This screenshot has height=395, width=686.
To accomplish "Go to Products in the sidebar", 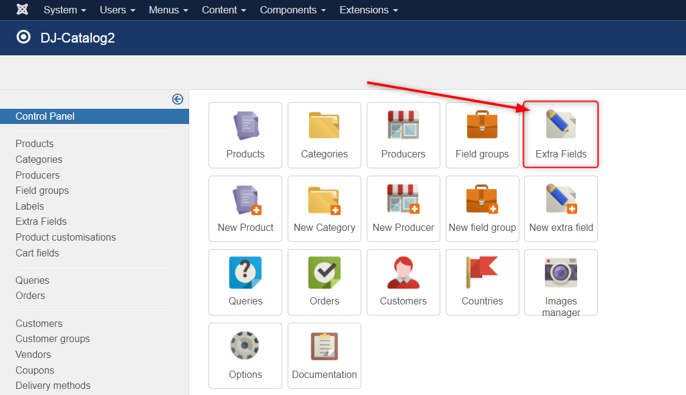I will (x=35, y=144).
